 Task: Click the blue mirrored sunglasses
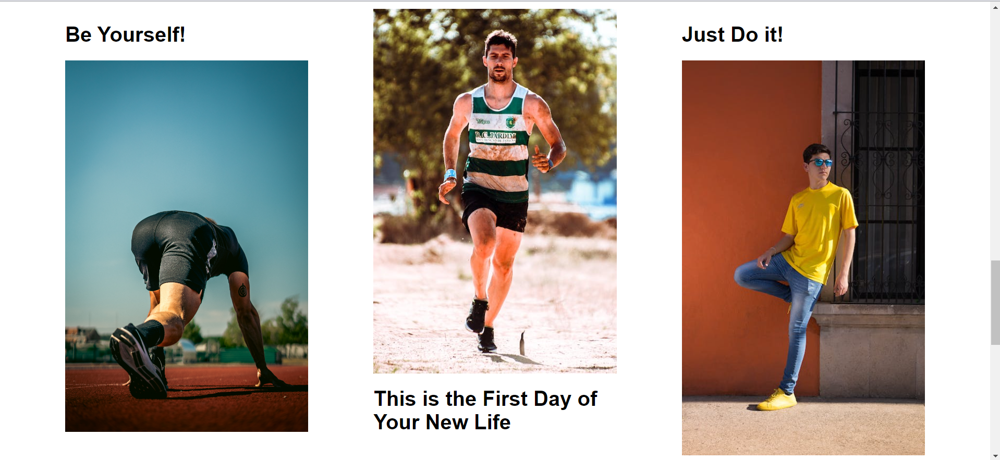click(x=821, y=163)
